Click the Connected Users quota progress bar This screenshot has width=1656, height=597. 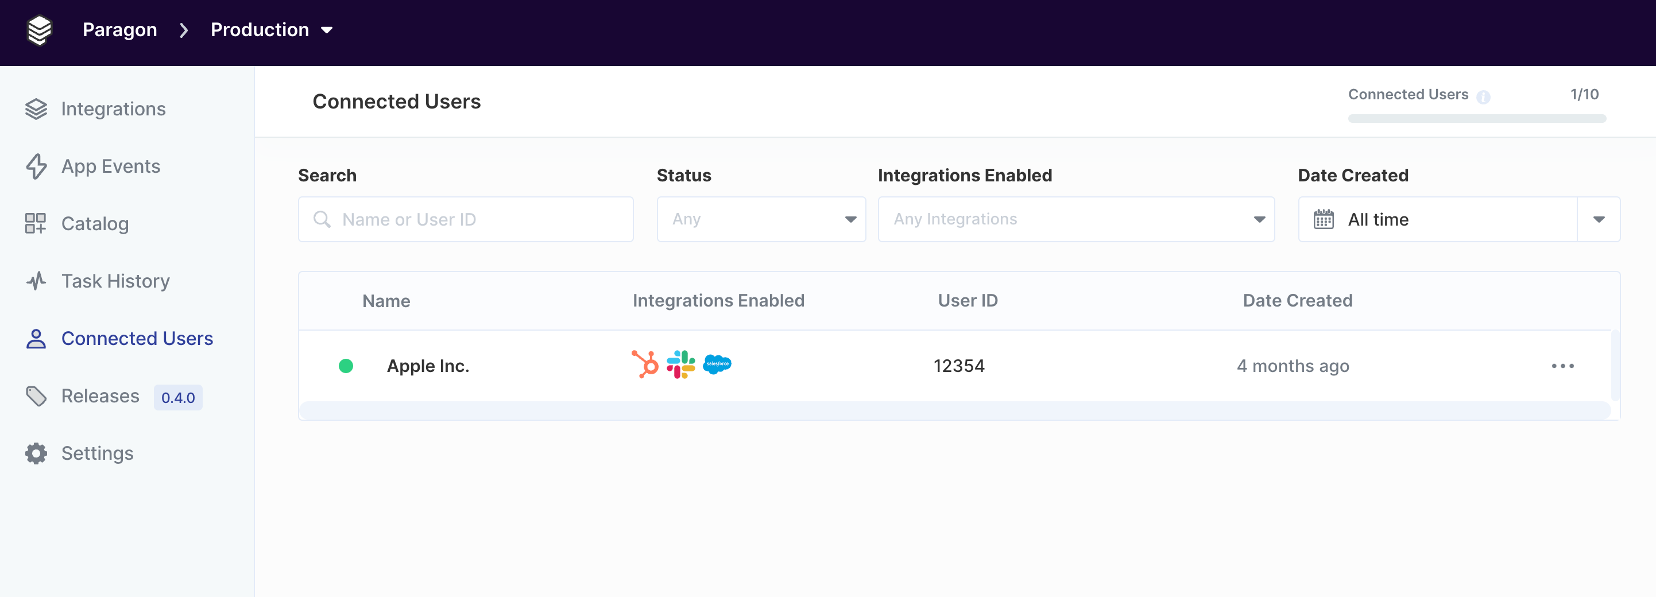[1477, 118]
